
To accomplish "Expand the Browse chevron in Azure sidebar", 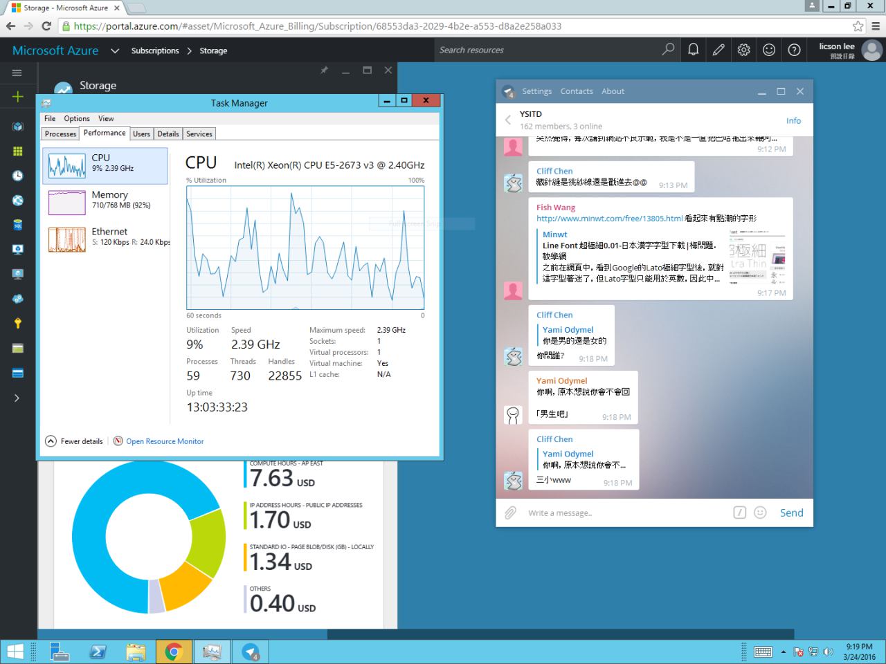I will 17,398.
